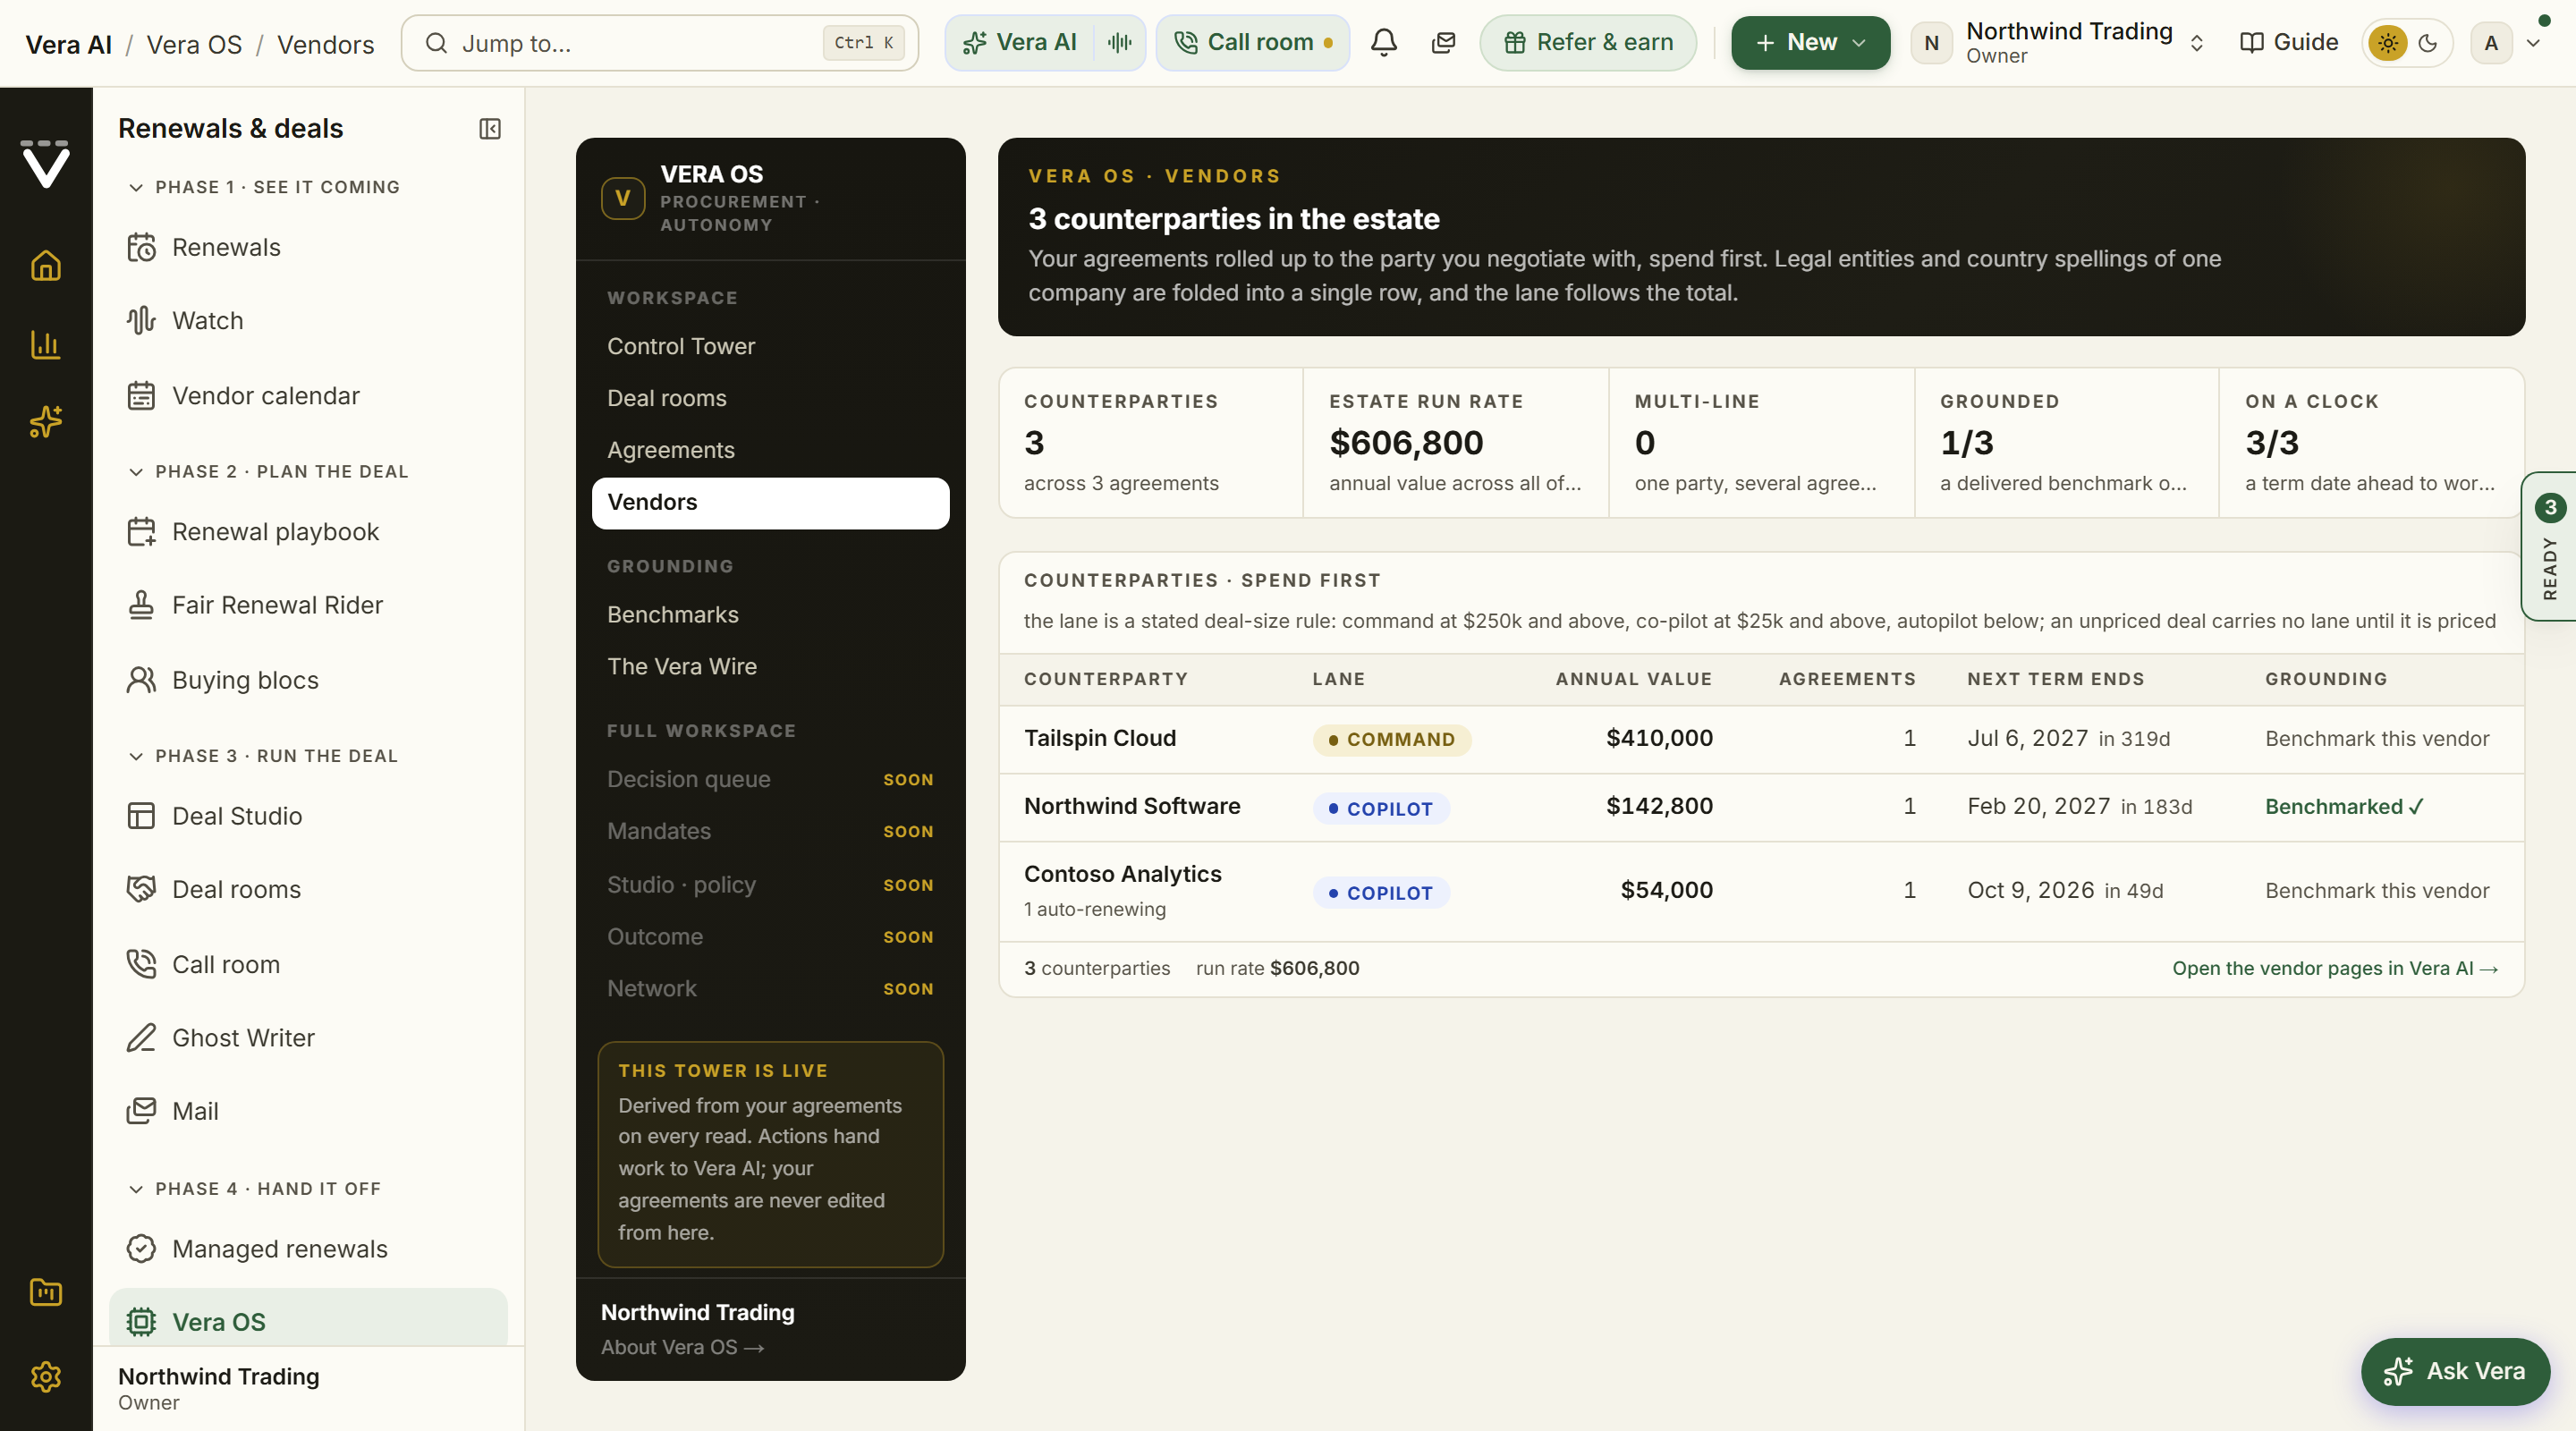This screenshot has height=1431, width=2576.
Task: Open The Vera Wire menu item
Action: click(x=770, y=666)
